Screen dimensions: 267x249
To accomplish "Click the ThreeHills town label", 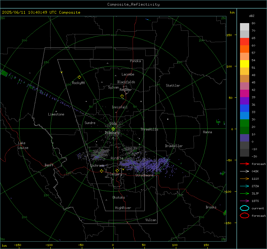I will pos(149,129).
